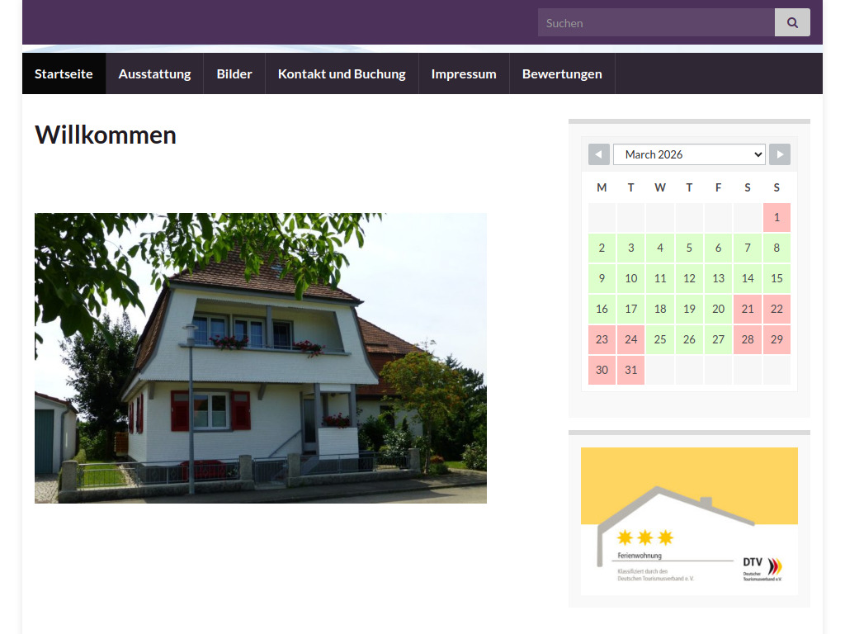Return to the Startseite
This screenshot has width=845, height=634.
(64, 73)
